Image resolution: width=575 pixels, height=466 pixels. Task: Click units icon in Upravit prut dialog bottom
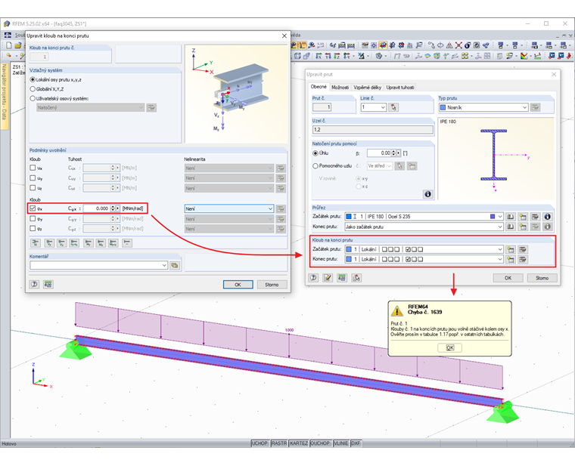(342, 278)
